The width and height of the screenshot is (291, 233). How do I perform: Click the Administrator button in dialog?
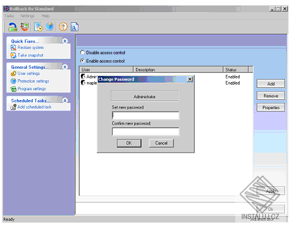point(145,96)
